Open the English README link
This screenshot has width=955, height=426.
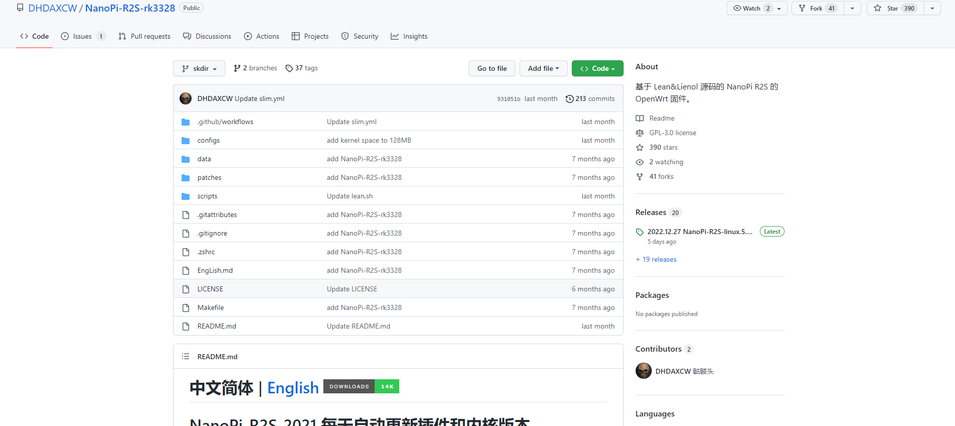tap(293, 388)
